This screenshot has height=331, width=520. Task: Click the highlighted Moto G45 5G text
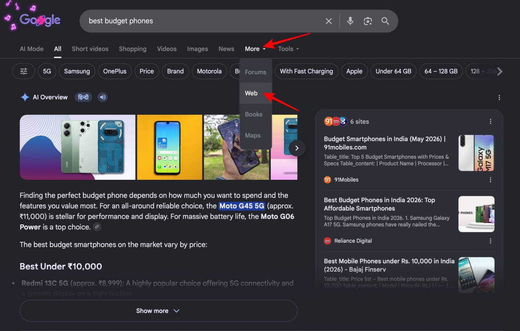[242, 206]
